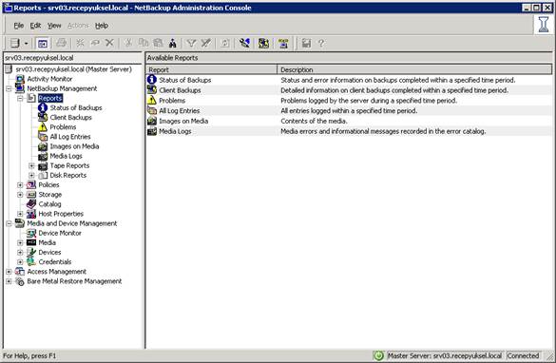Expand the Disk Reports node

tap(31, 175)
